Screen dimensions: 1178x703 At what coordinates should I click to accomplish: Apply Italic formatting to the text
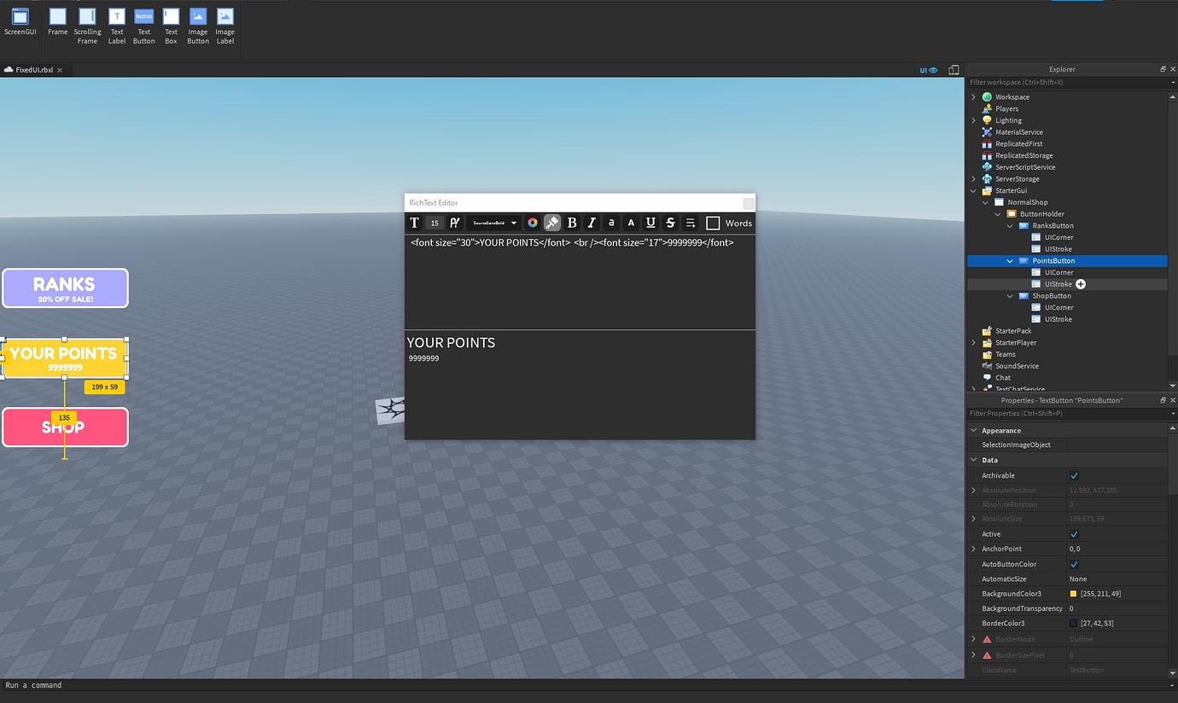(x=592, y=223)
